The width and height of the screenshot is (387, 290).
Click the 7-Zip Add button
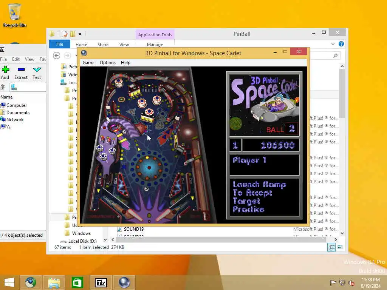[5, 73]
